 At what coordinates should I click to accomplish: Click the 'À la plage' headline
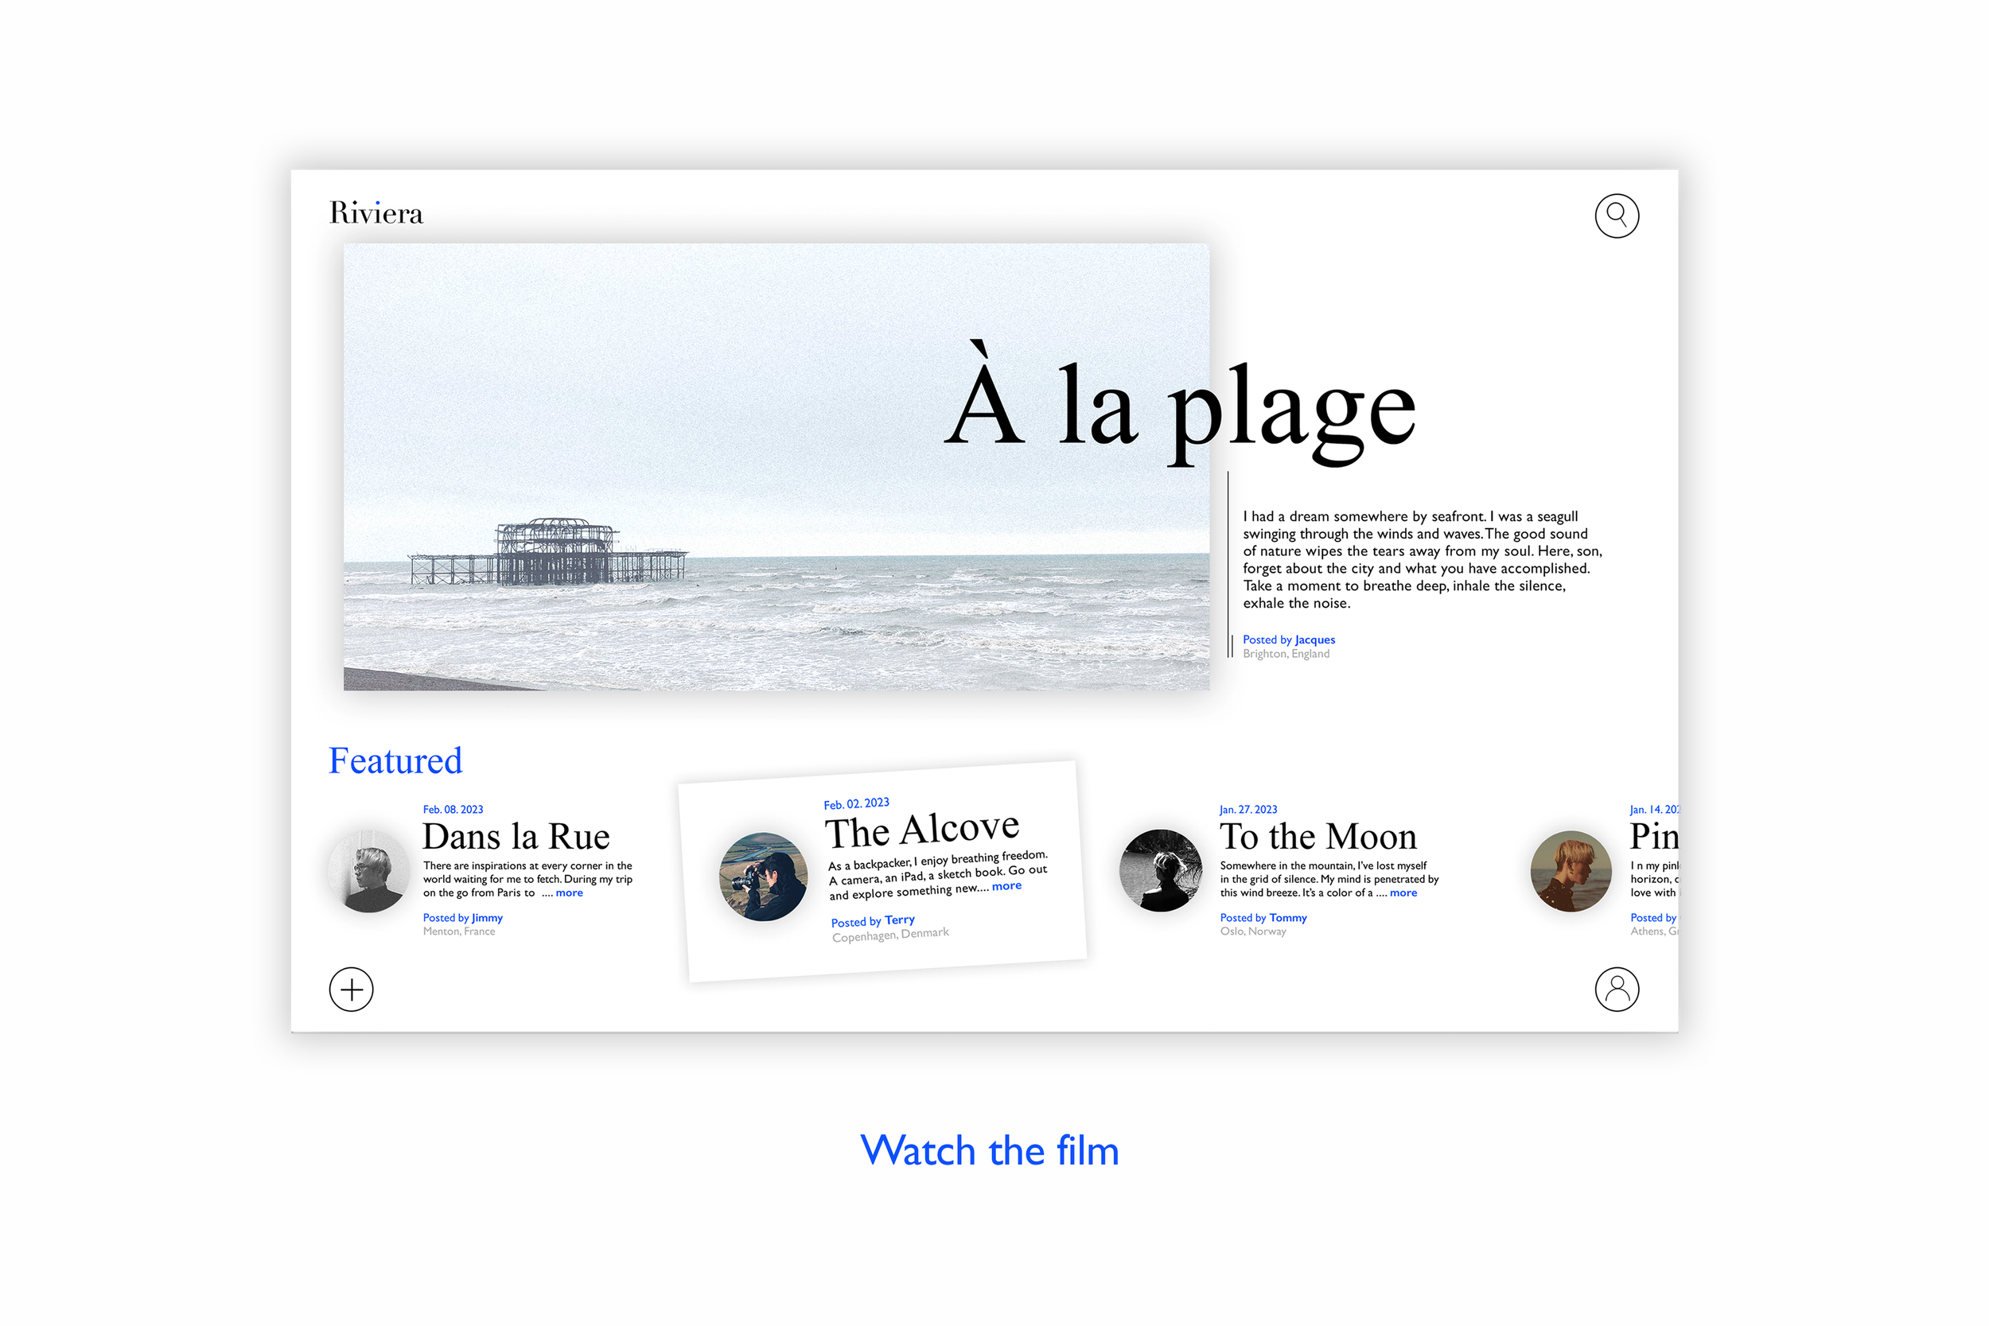[x=1180, y=406]
